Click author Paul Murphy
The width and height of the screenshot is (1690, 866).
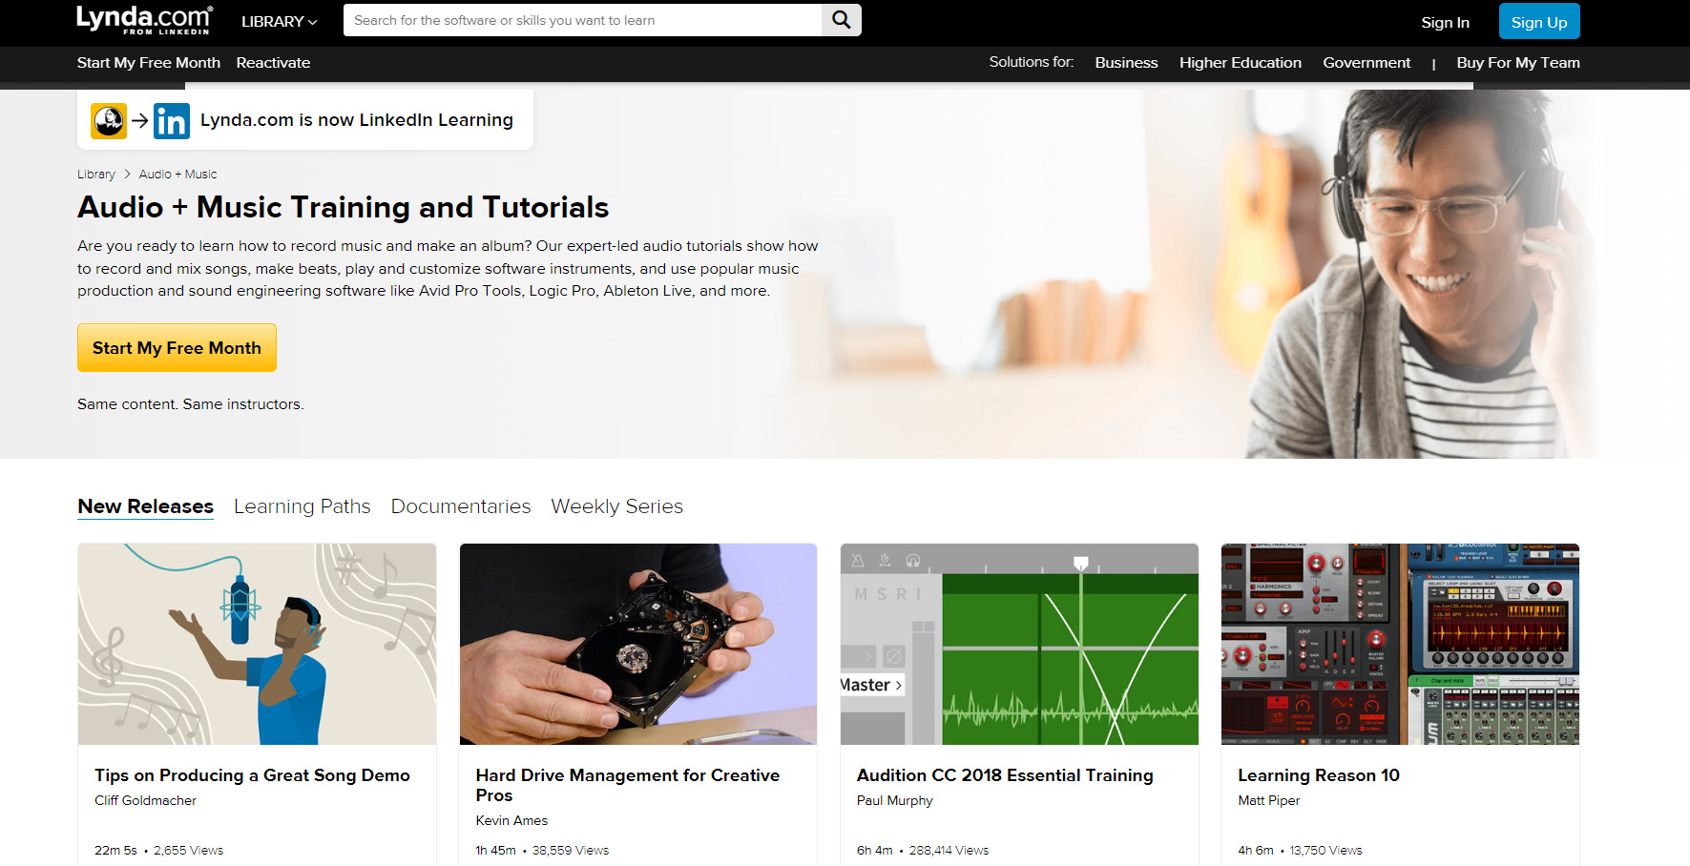[894, 801]
